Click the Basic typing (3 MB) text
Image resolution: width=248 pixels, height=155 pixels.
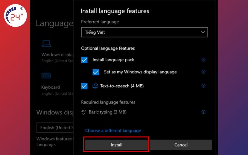point(108,112)
